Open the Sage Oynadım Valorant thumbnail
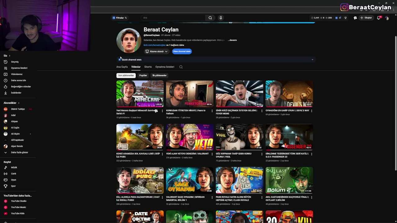Viewport: 397px width, 223px height. 190,180
